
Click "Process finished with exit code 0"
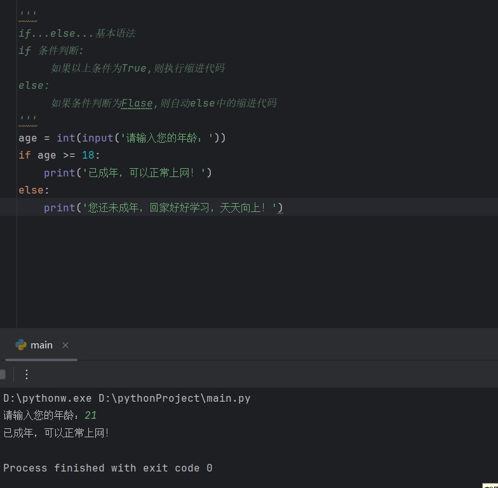point(108,468)
